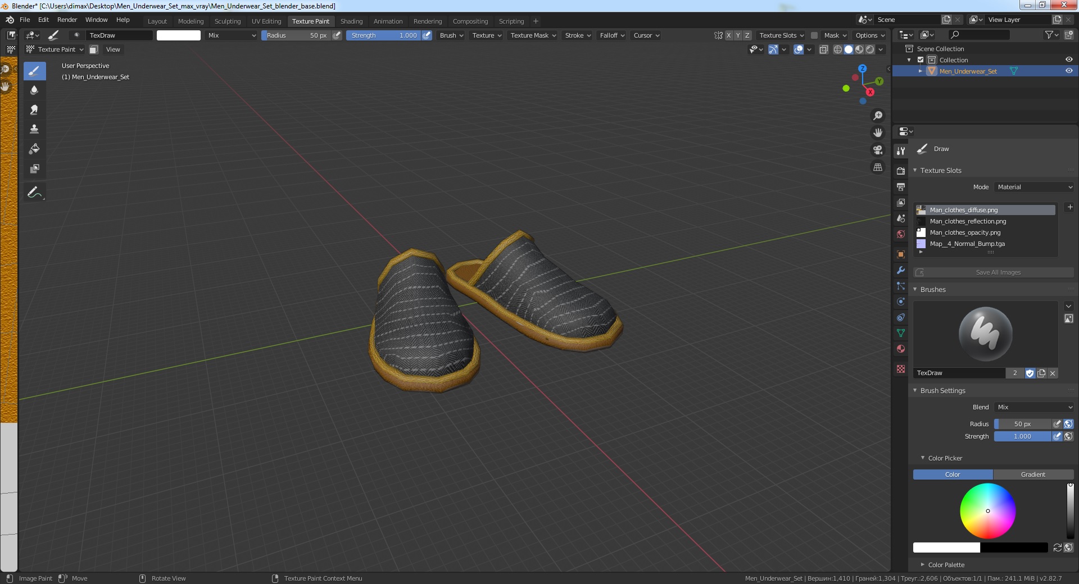Click the Z axis on navigation gizmo
The image size is (1079, 584).
862,68
